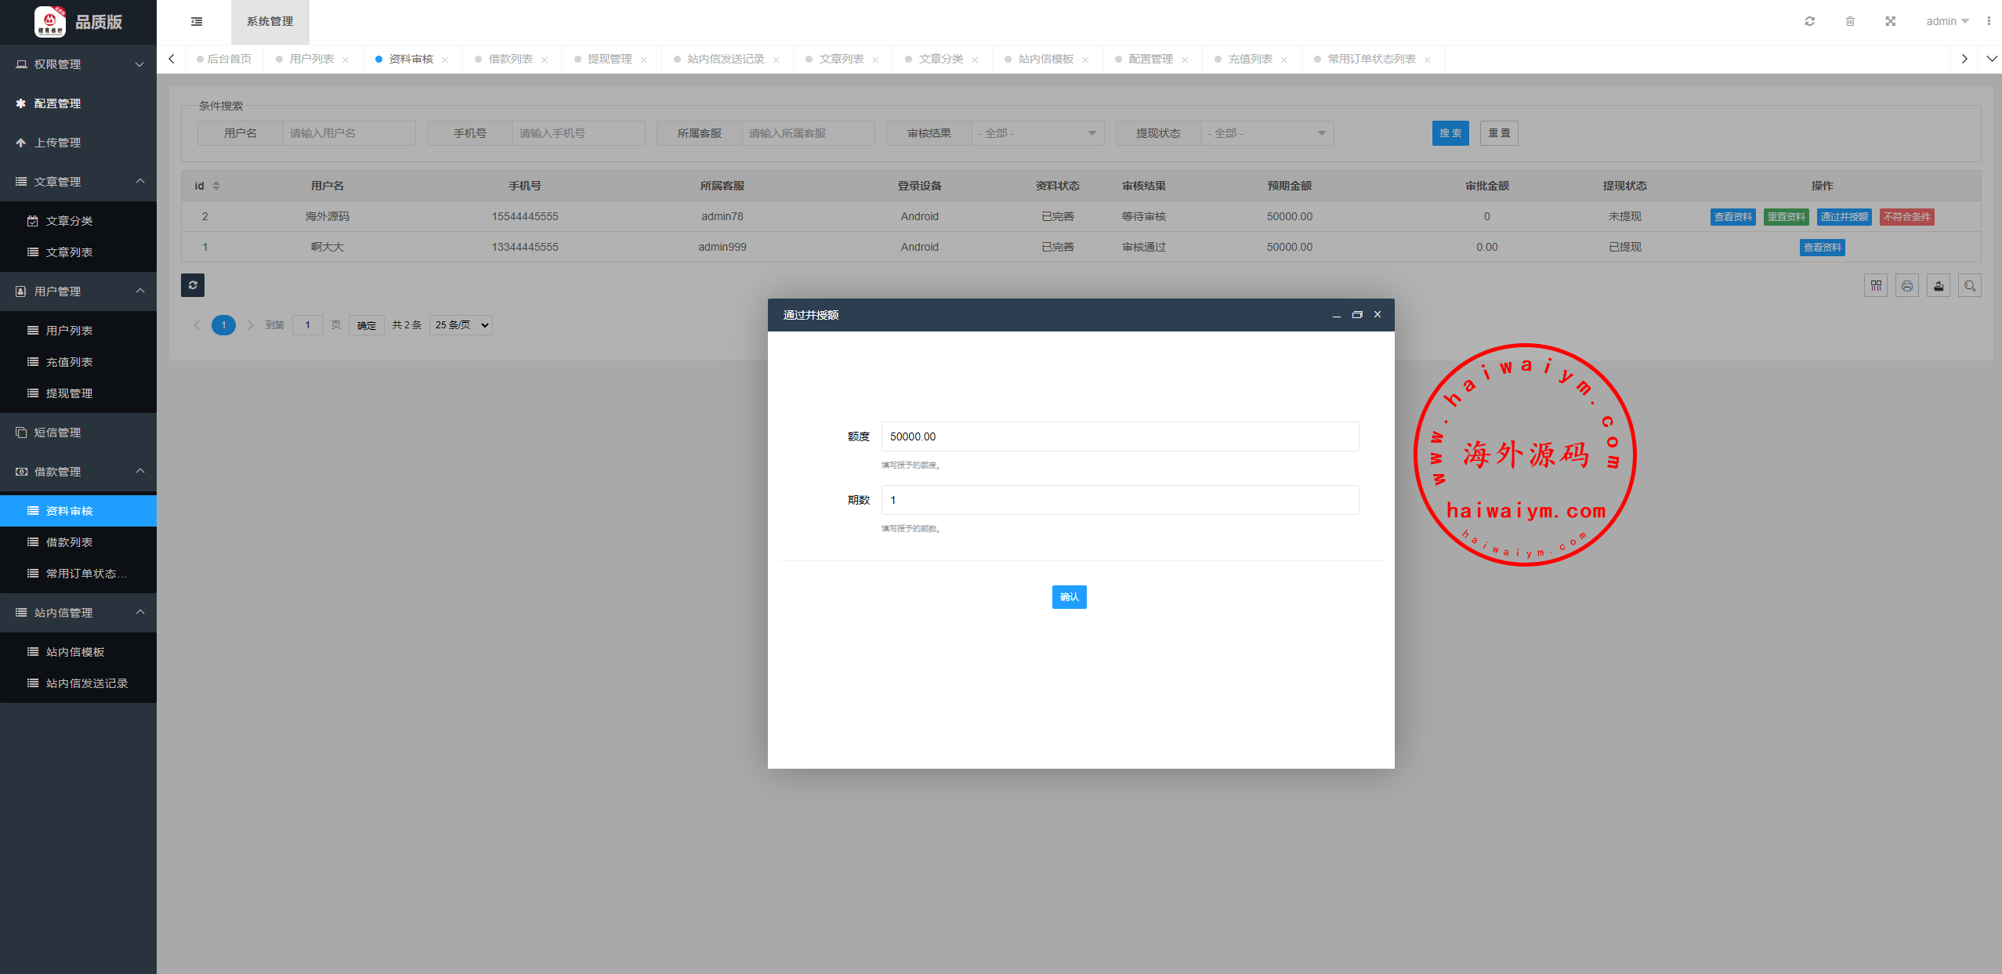Viewport: 2002px width, 974px height.
Task: Click the table refresh icon button
Action: click(193, 285)
